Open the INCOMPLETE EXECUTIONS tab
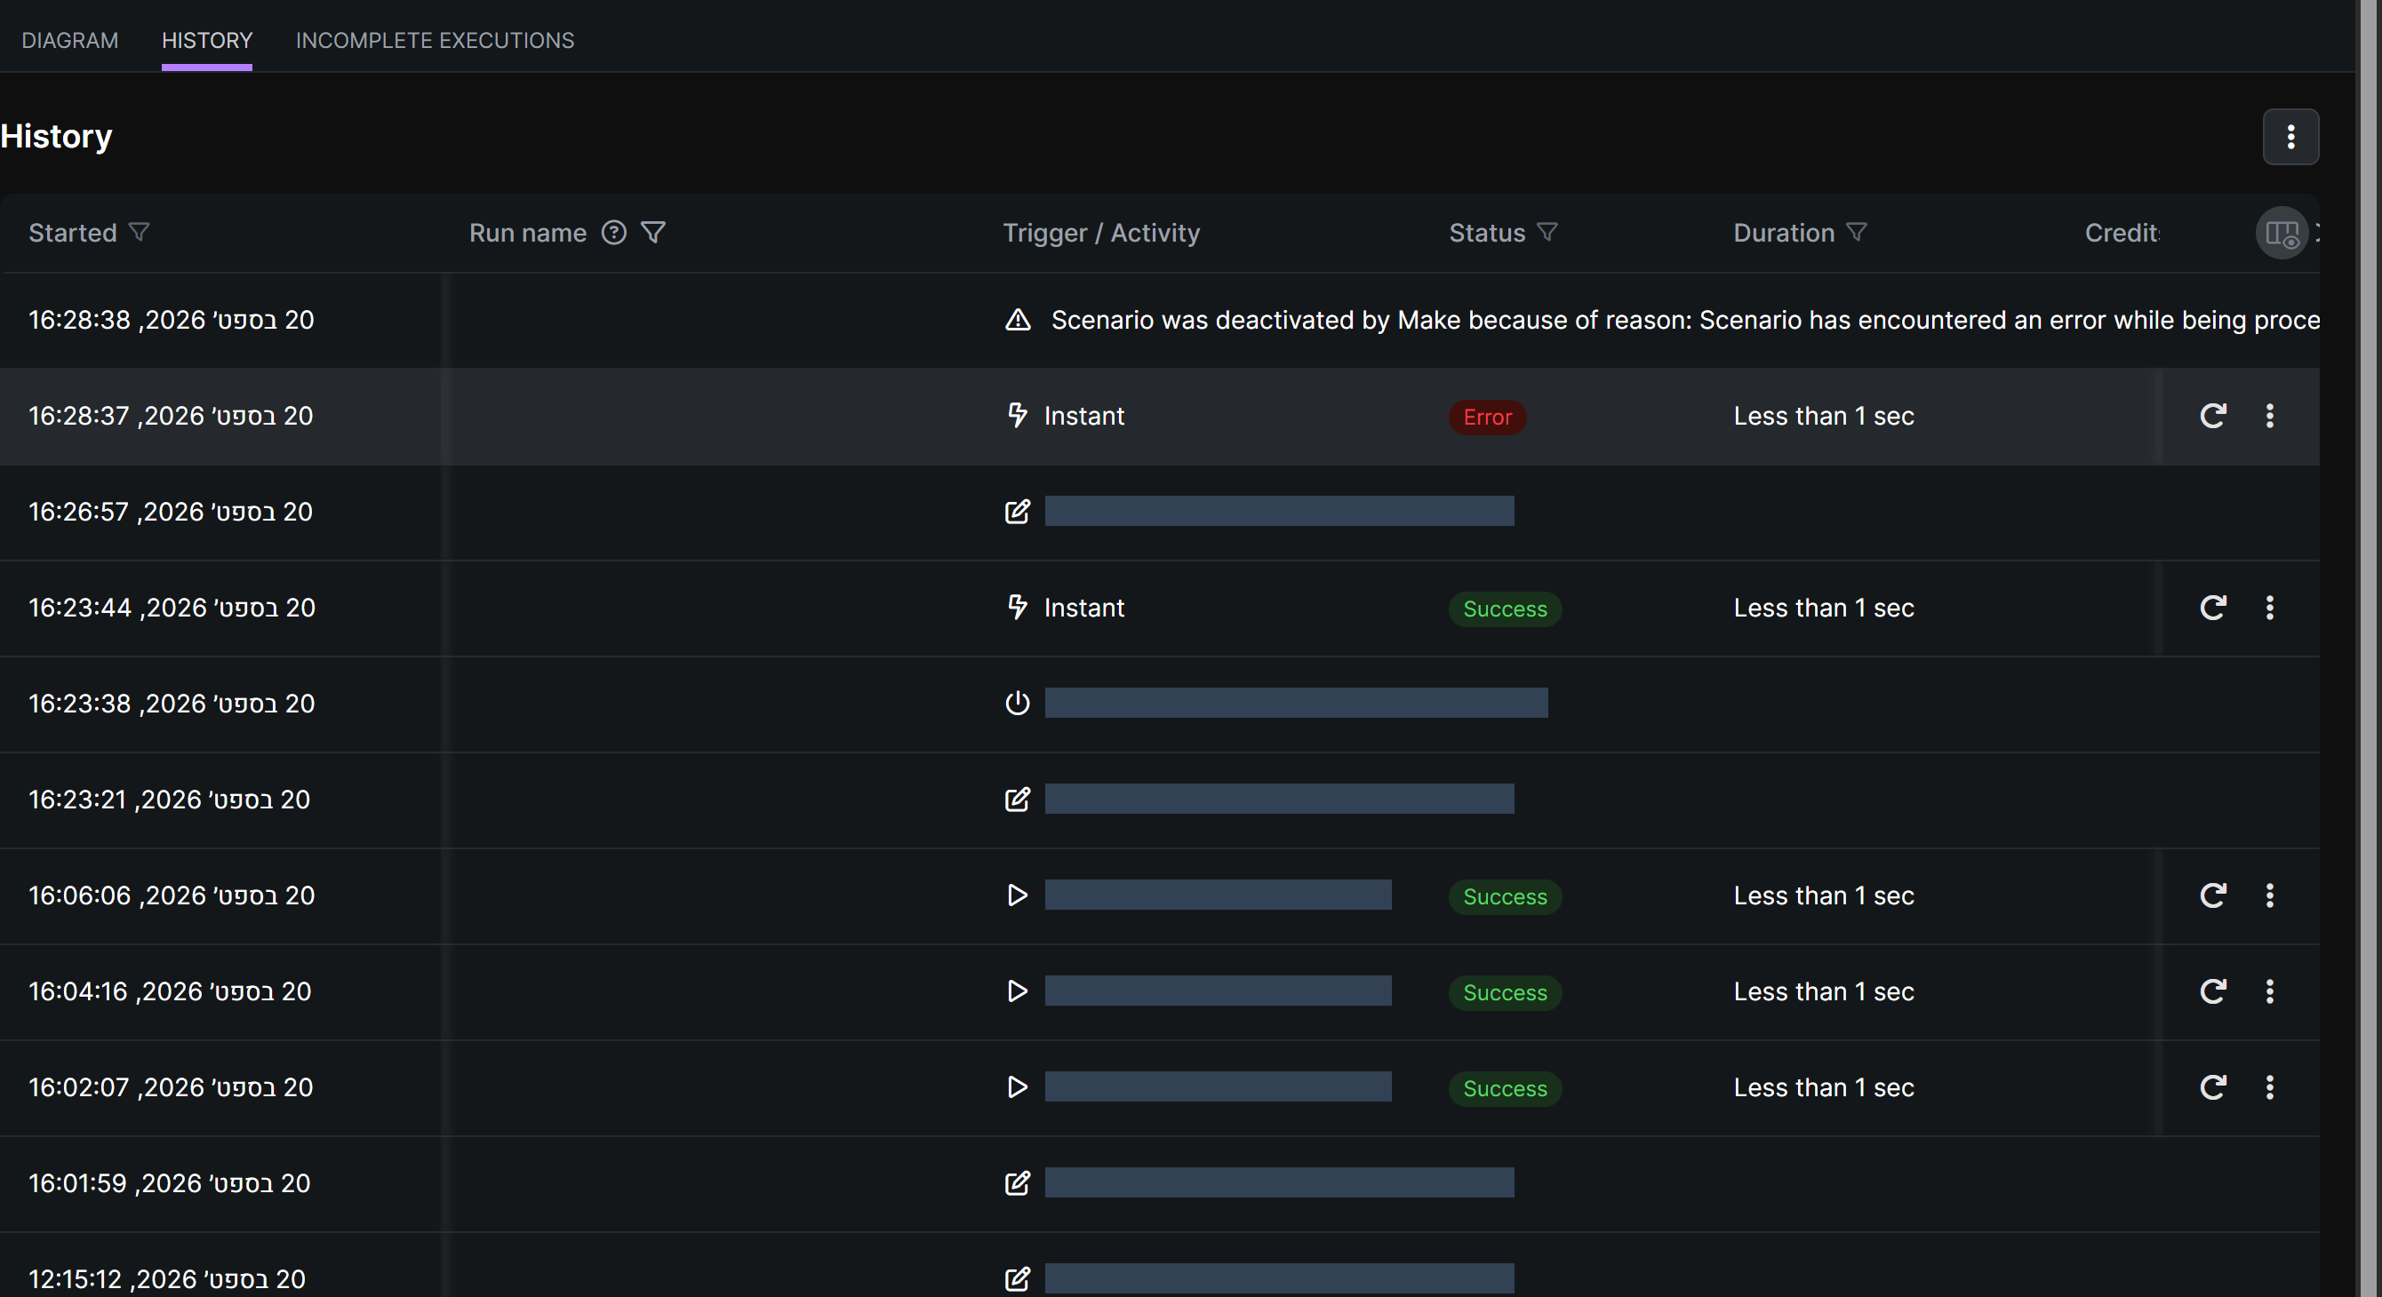This screenshot has height=1297, width=2382. pyautogui.click(x=435, y=40)
